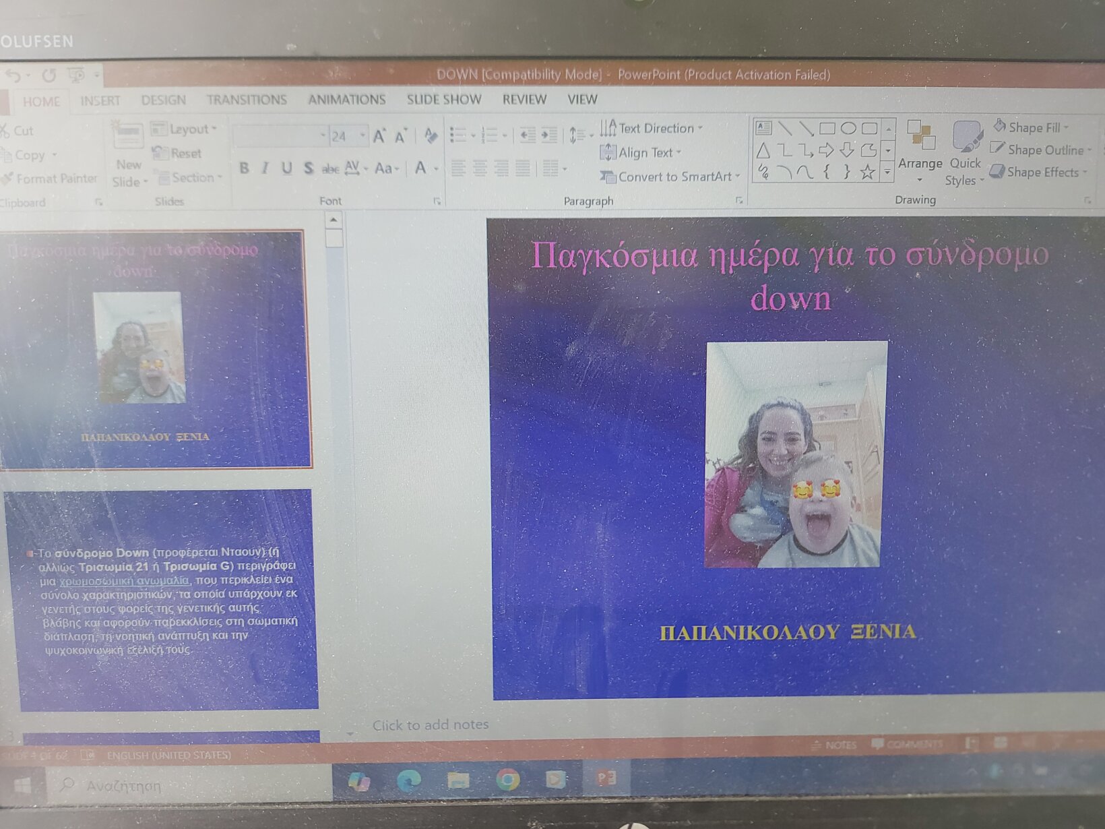Screen dimensions: 1105x829
Task: Click NOTES in status bar
Action: 833,745
